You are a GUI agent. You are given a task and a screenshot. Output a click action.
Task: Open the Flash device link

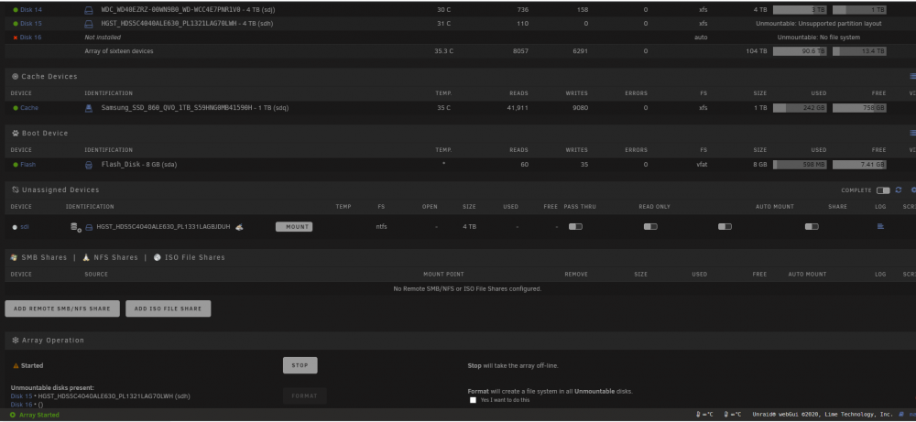[28, 165]
